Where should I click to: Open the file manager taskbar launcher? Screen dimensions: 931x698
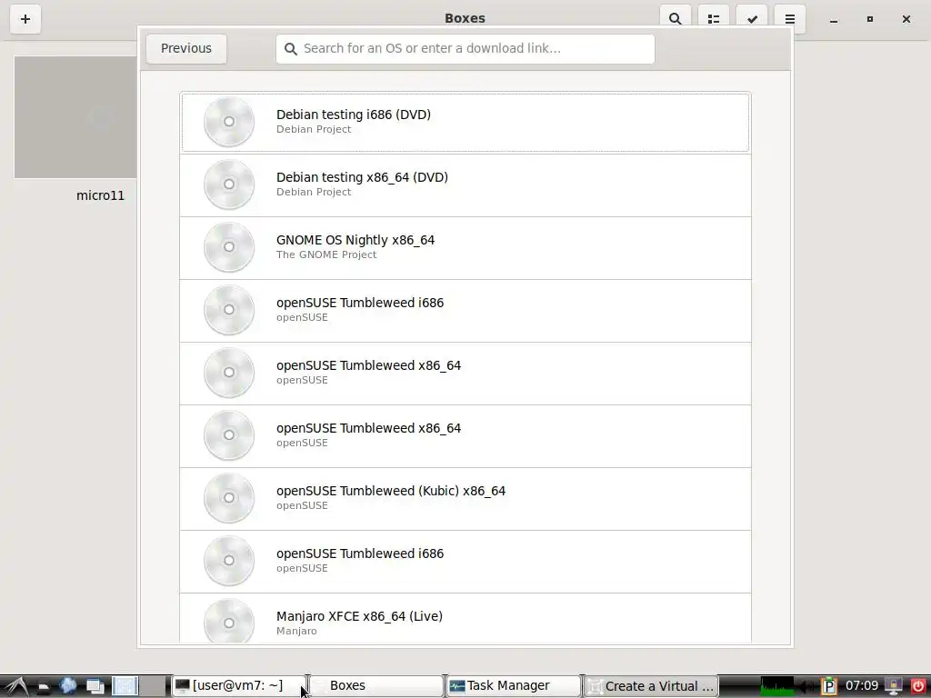(x=44, y=687)
